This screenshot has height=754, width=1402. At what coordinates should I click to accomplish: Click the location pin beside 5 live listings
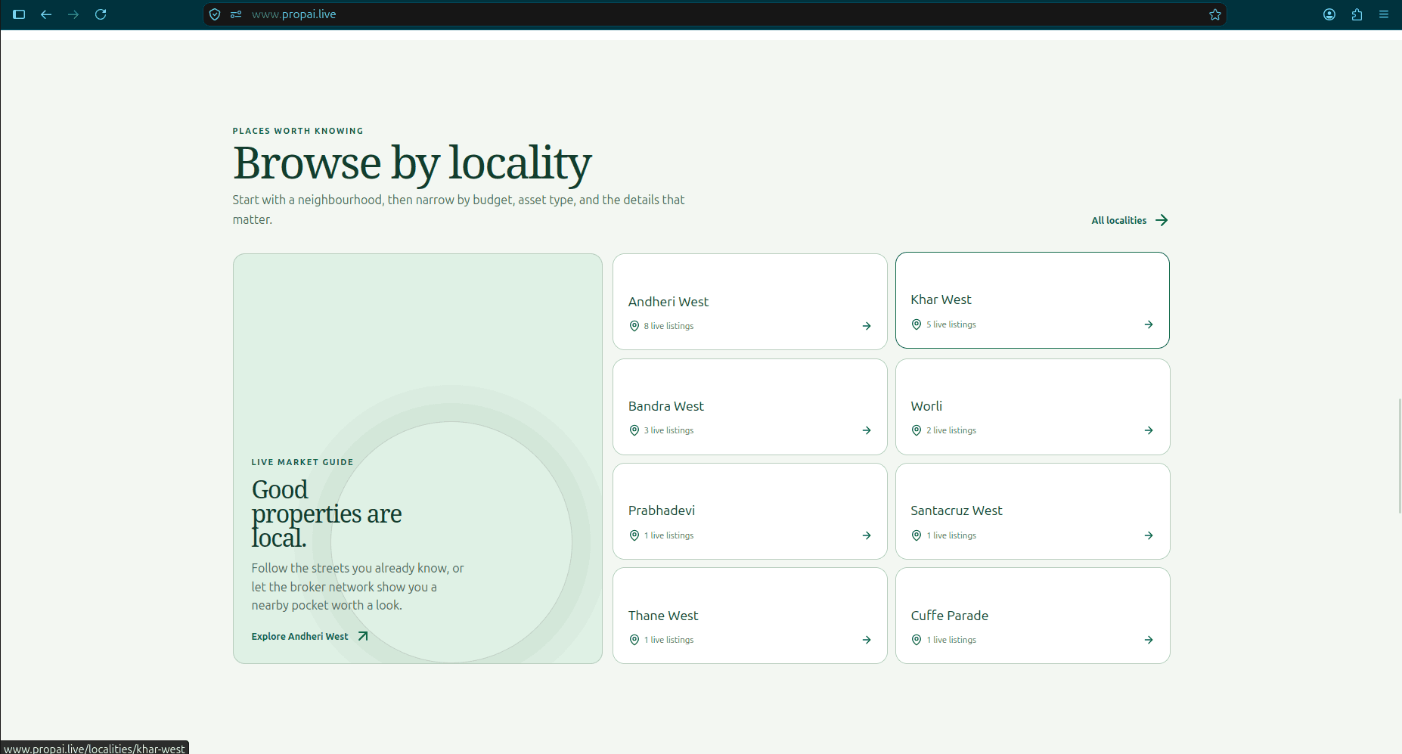pos(917,324)
